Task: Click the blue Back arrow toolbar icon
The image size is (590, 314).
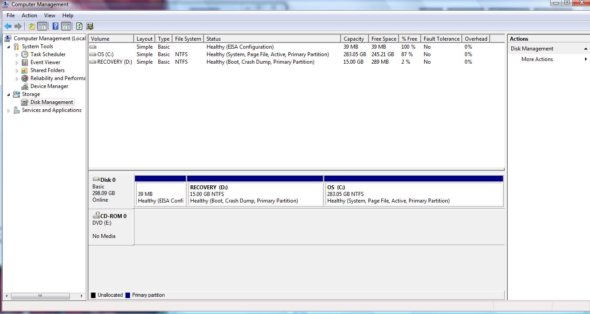Action: coord(8,26)
